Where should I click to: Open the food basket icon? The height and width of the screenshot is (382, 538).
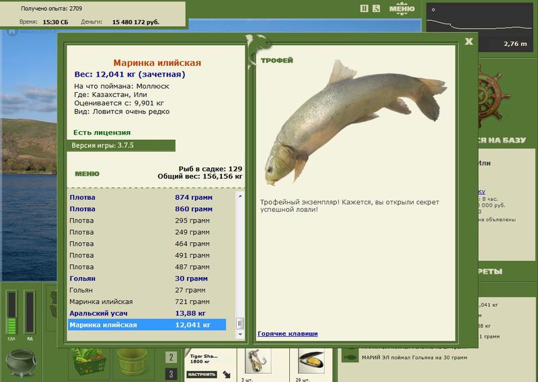pos(89,361)
